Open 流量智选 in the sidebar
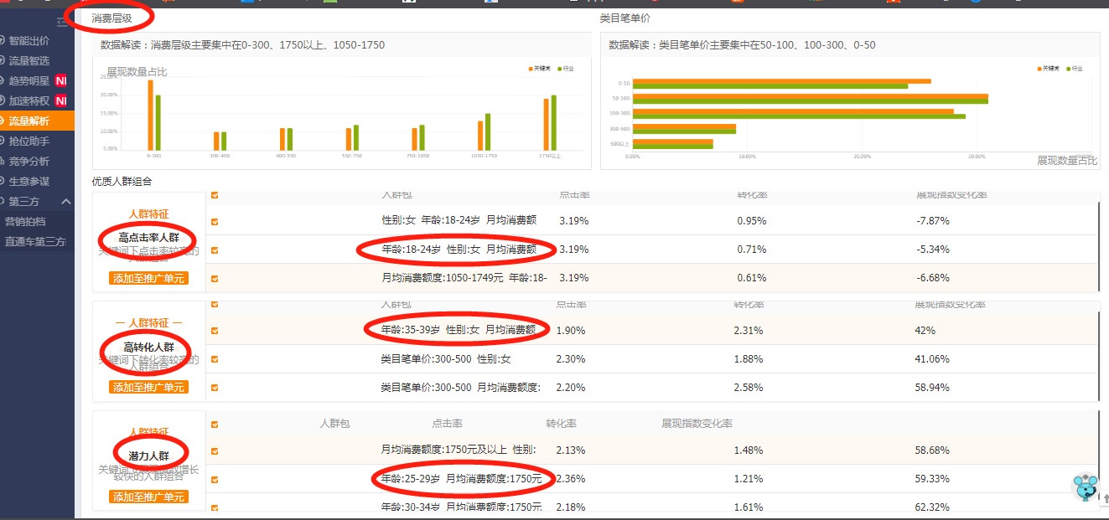The image size is (1109, 520). pyautogui.click(x=29, y=60)
